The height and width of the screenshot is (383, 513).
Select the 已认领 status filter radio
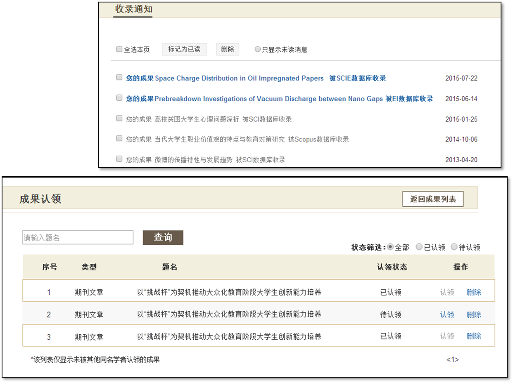[x=419, y=247]
